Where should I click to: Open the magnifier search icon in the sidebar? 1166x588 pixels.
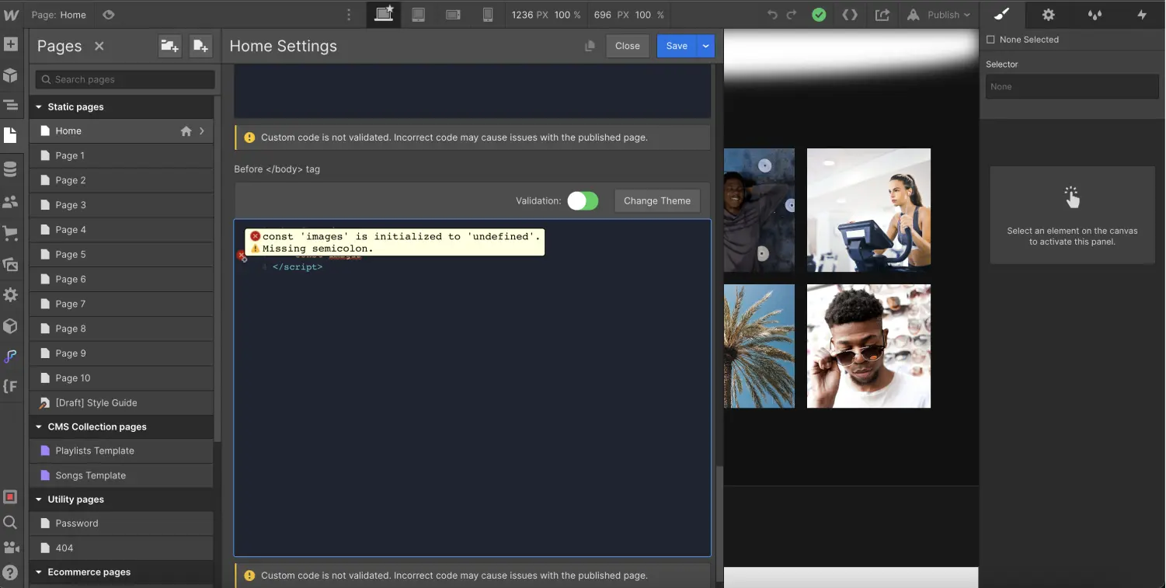(11, 522)
